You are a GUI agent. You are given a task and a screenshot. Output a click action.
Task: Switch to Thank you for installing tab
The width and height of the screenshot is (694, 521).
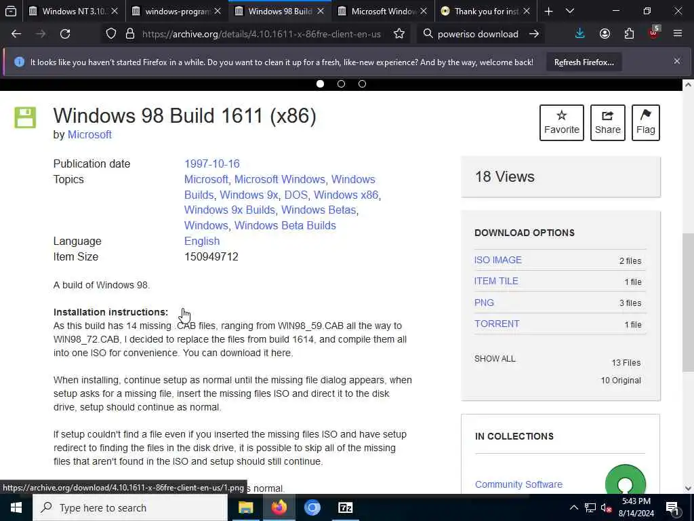coord(486,11)
